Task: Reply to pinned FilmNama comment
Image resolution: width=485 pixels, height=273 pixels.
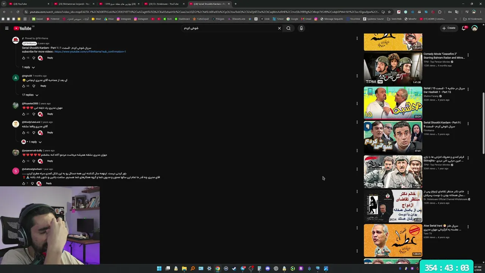Action: [x=50, y=58]
